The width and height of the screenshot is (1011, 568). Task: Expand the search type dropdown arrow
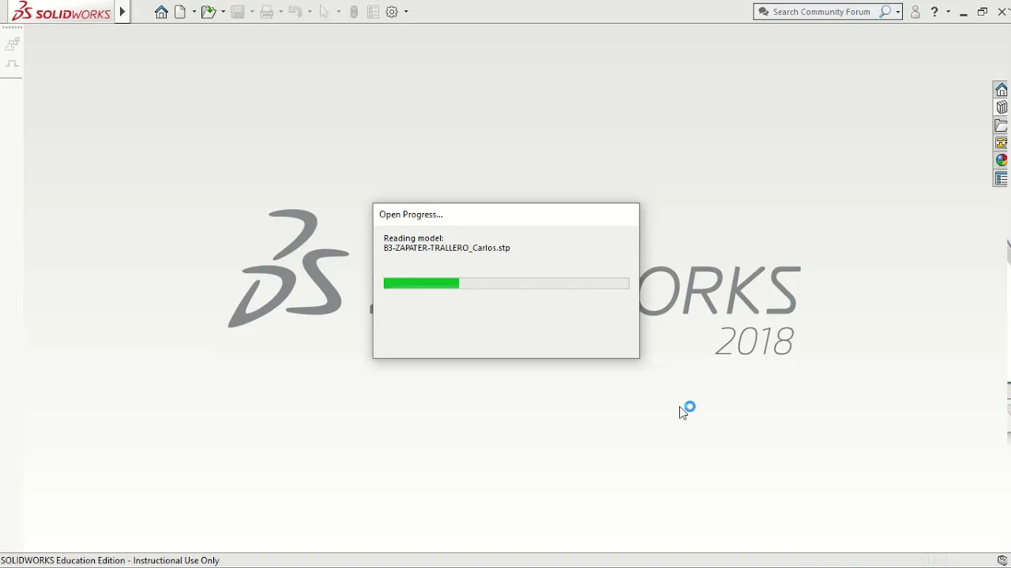coord(898,12)
